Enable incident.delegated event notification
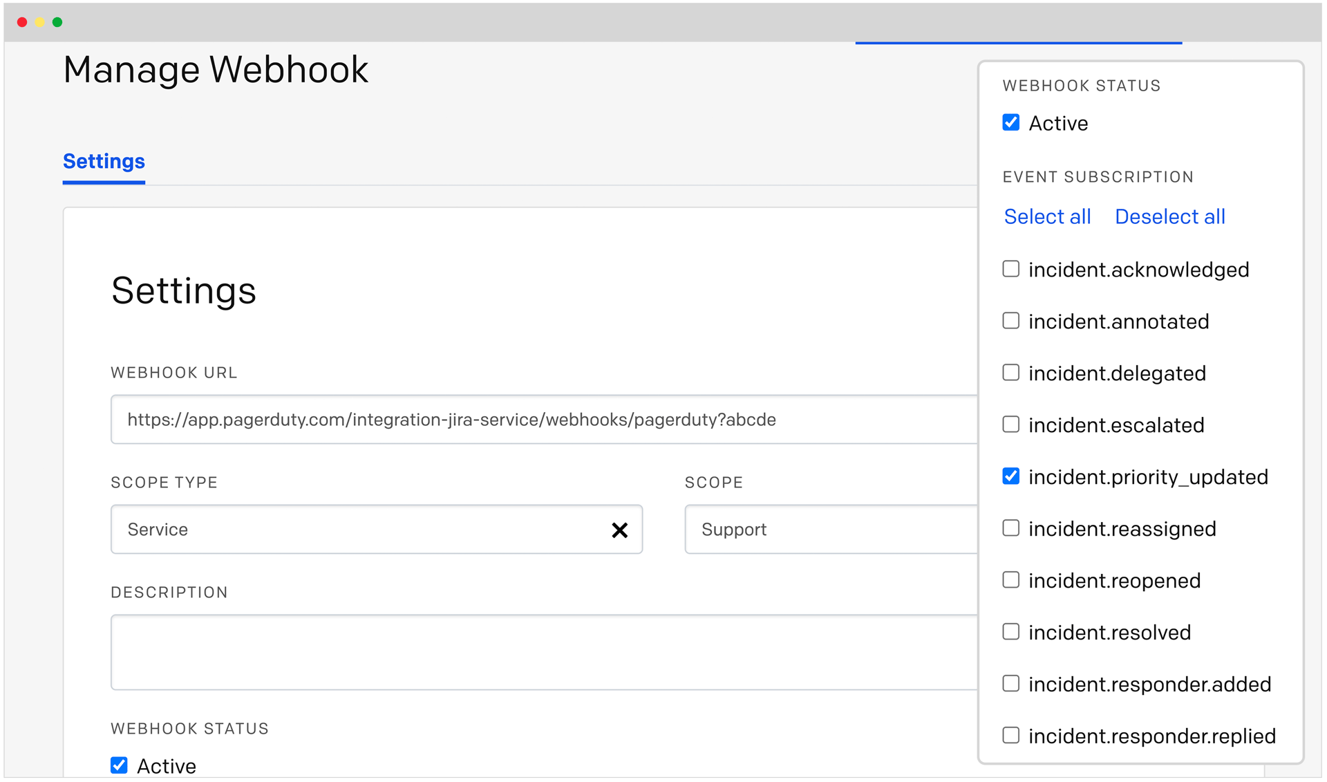This screenshot has height=782, width=1327. [x=1010, y=372]
